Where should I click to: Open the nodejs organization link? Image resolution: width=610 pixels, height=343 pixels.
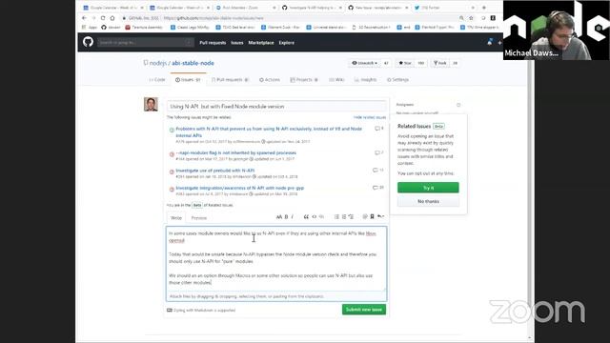click(158, 63)
